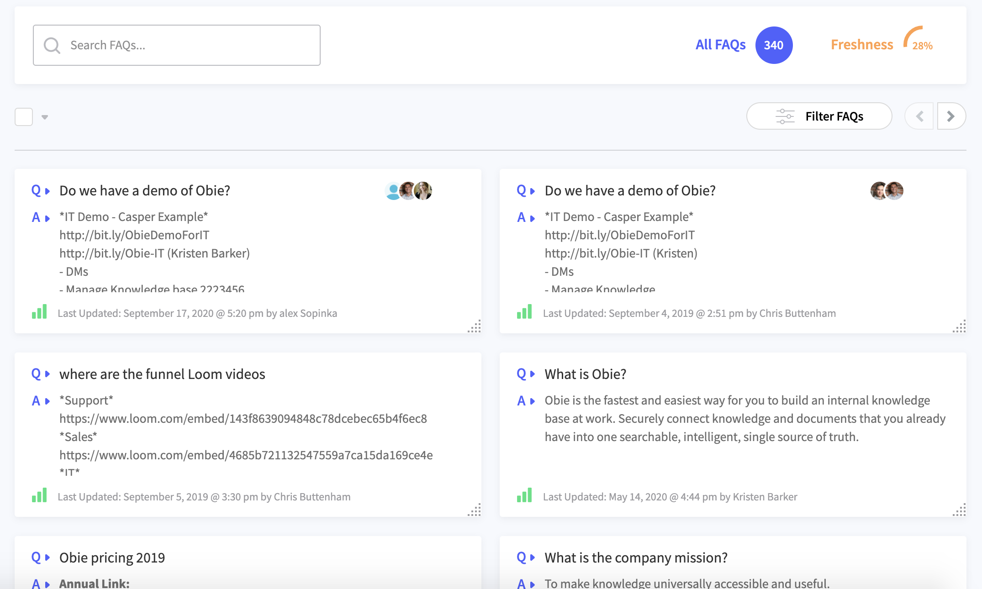Click resize handle on What is Obie? card
Viewport: 982px width, 589px height.
(959, 510)
